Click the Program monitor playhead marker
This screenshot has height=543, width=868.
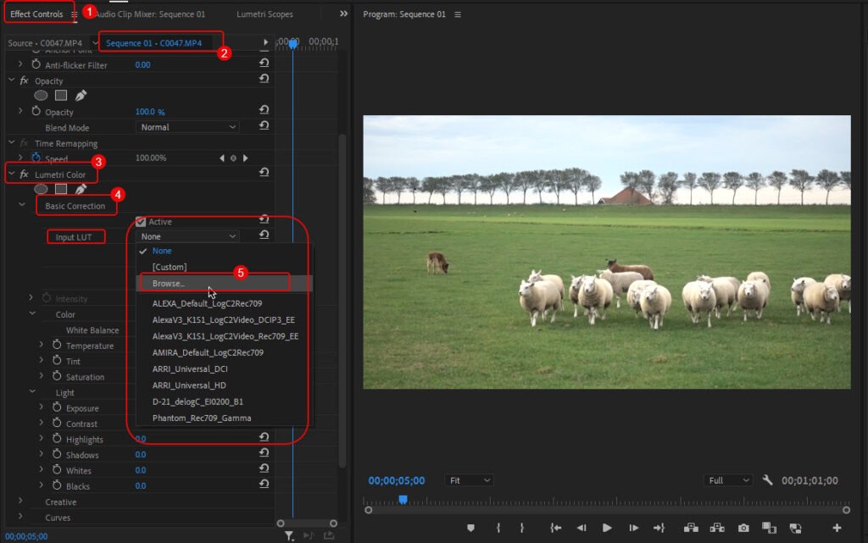pos(403,500)
